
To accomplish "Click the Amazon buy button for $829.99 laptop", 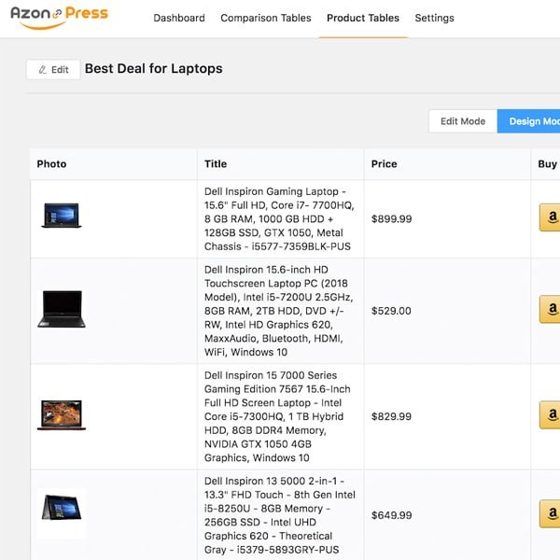I will coord(551,414).
